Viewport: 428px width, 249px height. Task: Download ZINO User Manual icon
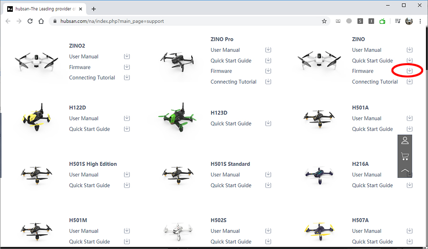[x=410, y=50]
